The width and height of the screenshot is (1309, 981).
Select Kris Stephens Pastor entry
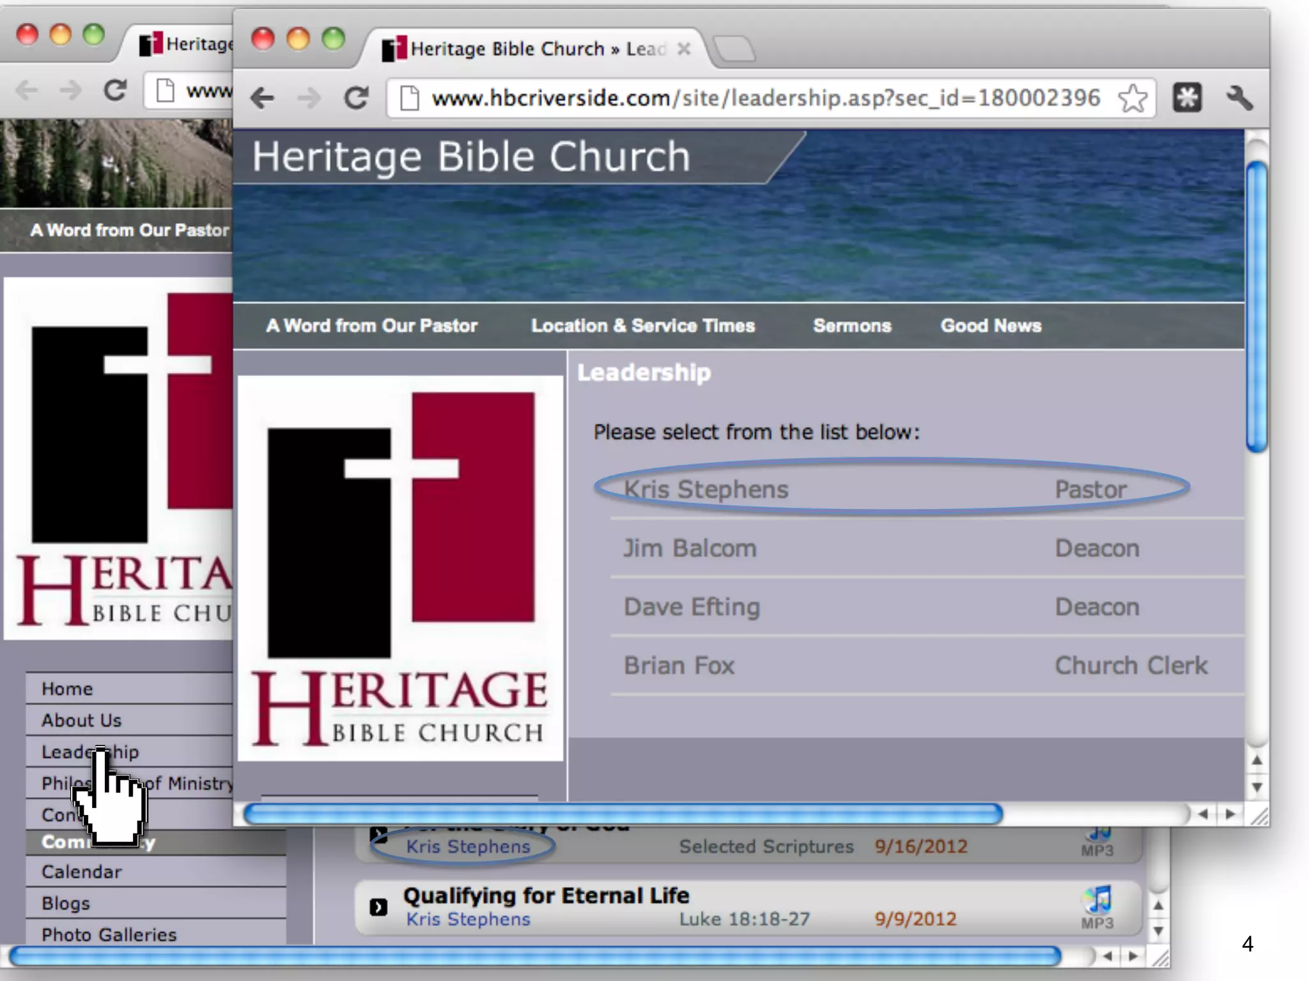tap(706, 490)
